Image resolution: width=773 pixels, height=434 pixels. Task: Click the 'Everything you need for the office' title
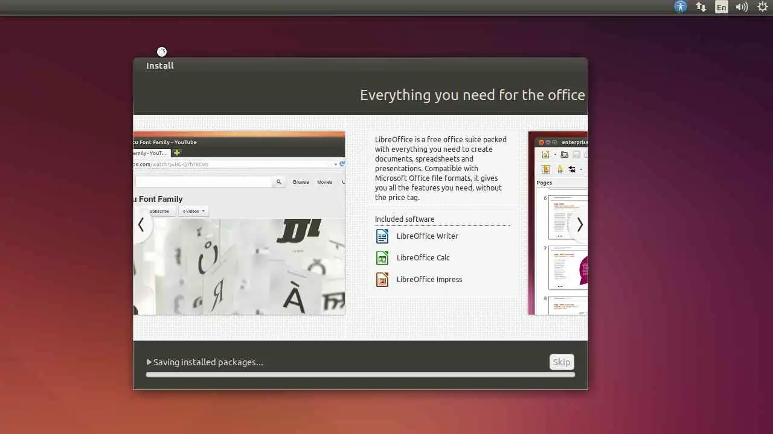(x=472, y=95)
